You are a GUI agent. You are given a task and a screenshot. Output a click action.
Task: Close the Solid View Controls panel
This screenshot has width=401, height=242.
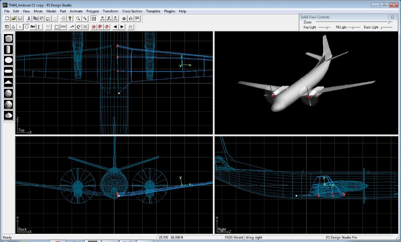click(391, 17)
